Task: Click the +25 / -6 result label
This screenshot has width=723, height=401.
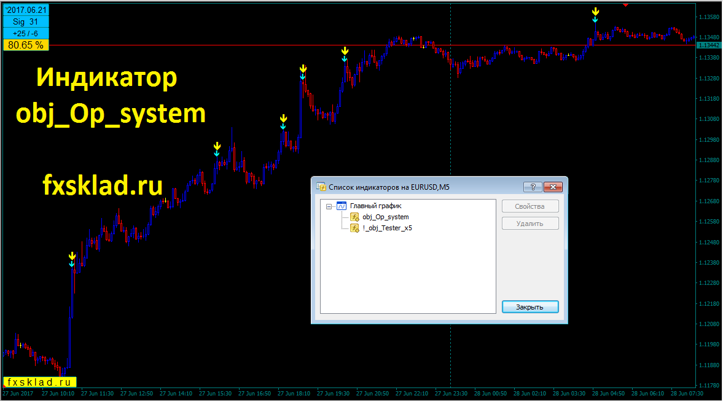Action: click(x=26, y=34)
